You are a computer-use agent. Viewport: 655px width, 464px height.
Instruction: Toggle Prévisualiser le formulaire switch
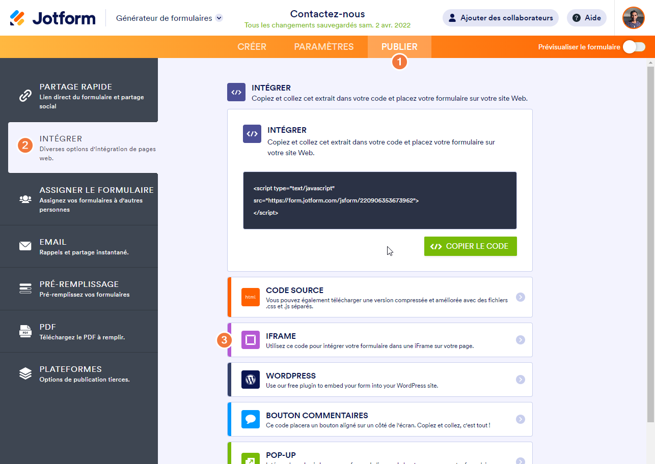[634, 47]
